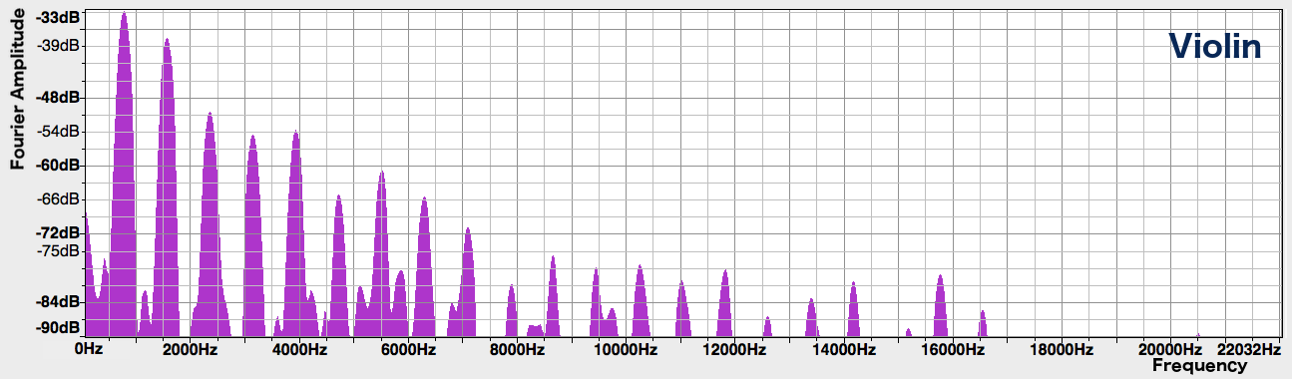The width and height of the screenshot is (1292, 379).
Task: Click the 10000Hz frequency axis label
Action: (x=626, y=350)
